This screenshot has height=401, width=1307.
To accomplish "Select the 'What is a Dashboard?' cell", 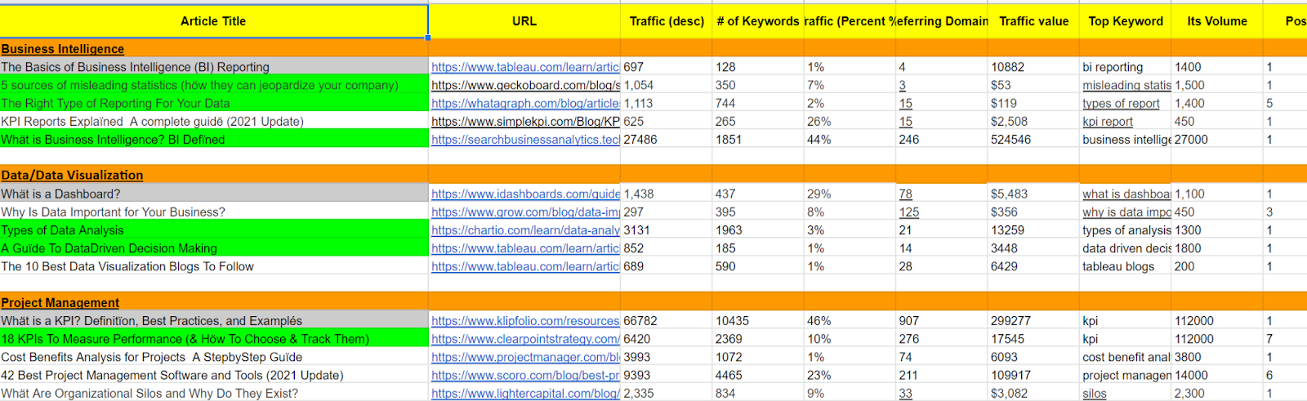I will [214, 194].
